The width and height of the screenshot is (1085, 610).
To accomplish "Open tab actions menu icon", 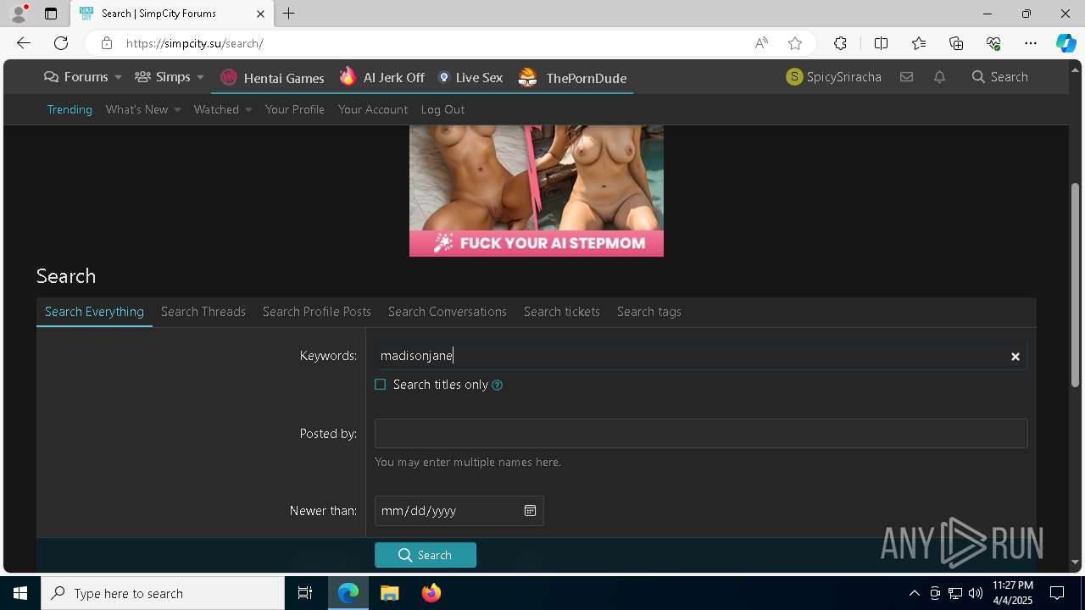I will point(51,14).
